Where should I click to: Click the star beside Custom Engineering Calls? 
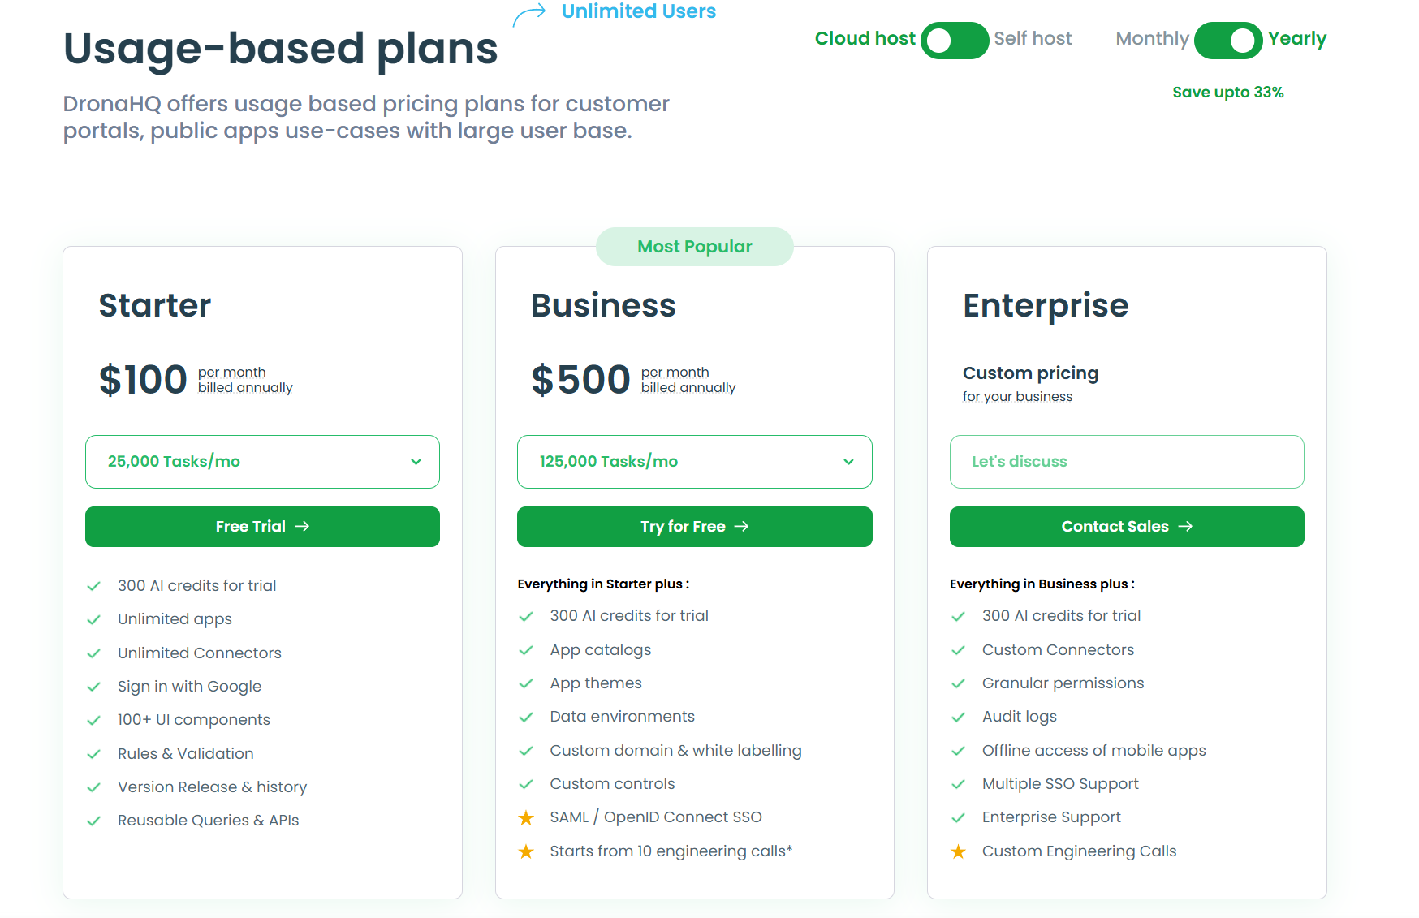(959, 851)
